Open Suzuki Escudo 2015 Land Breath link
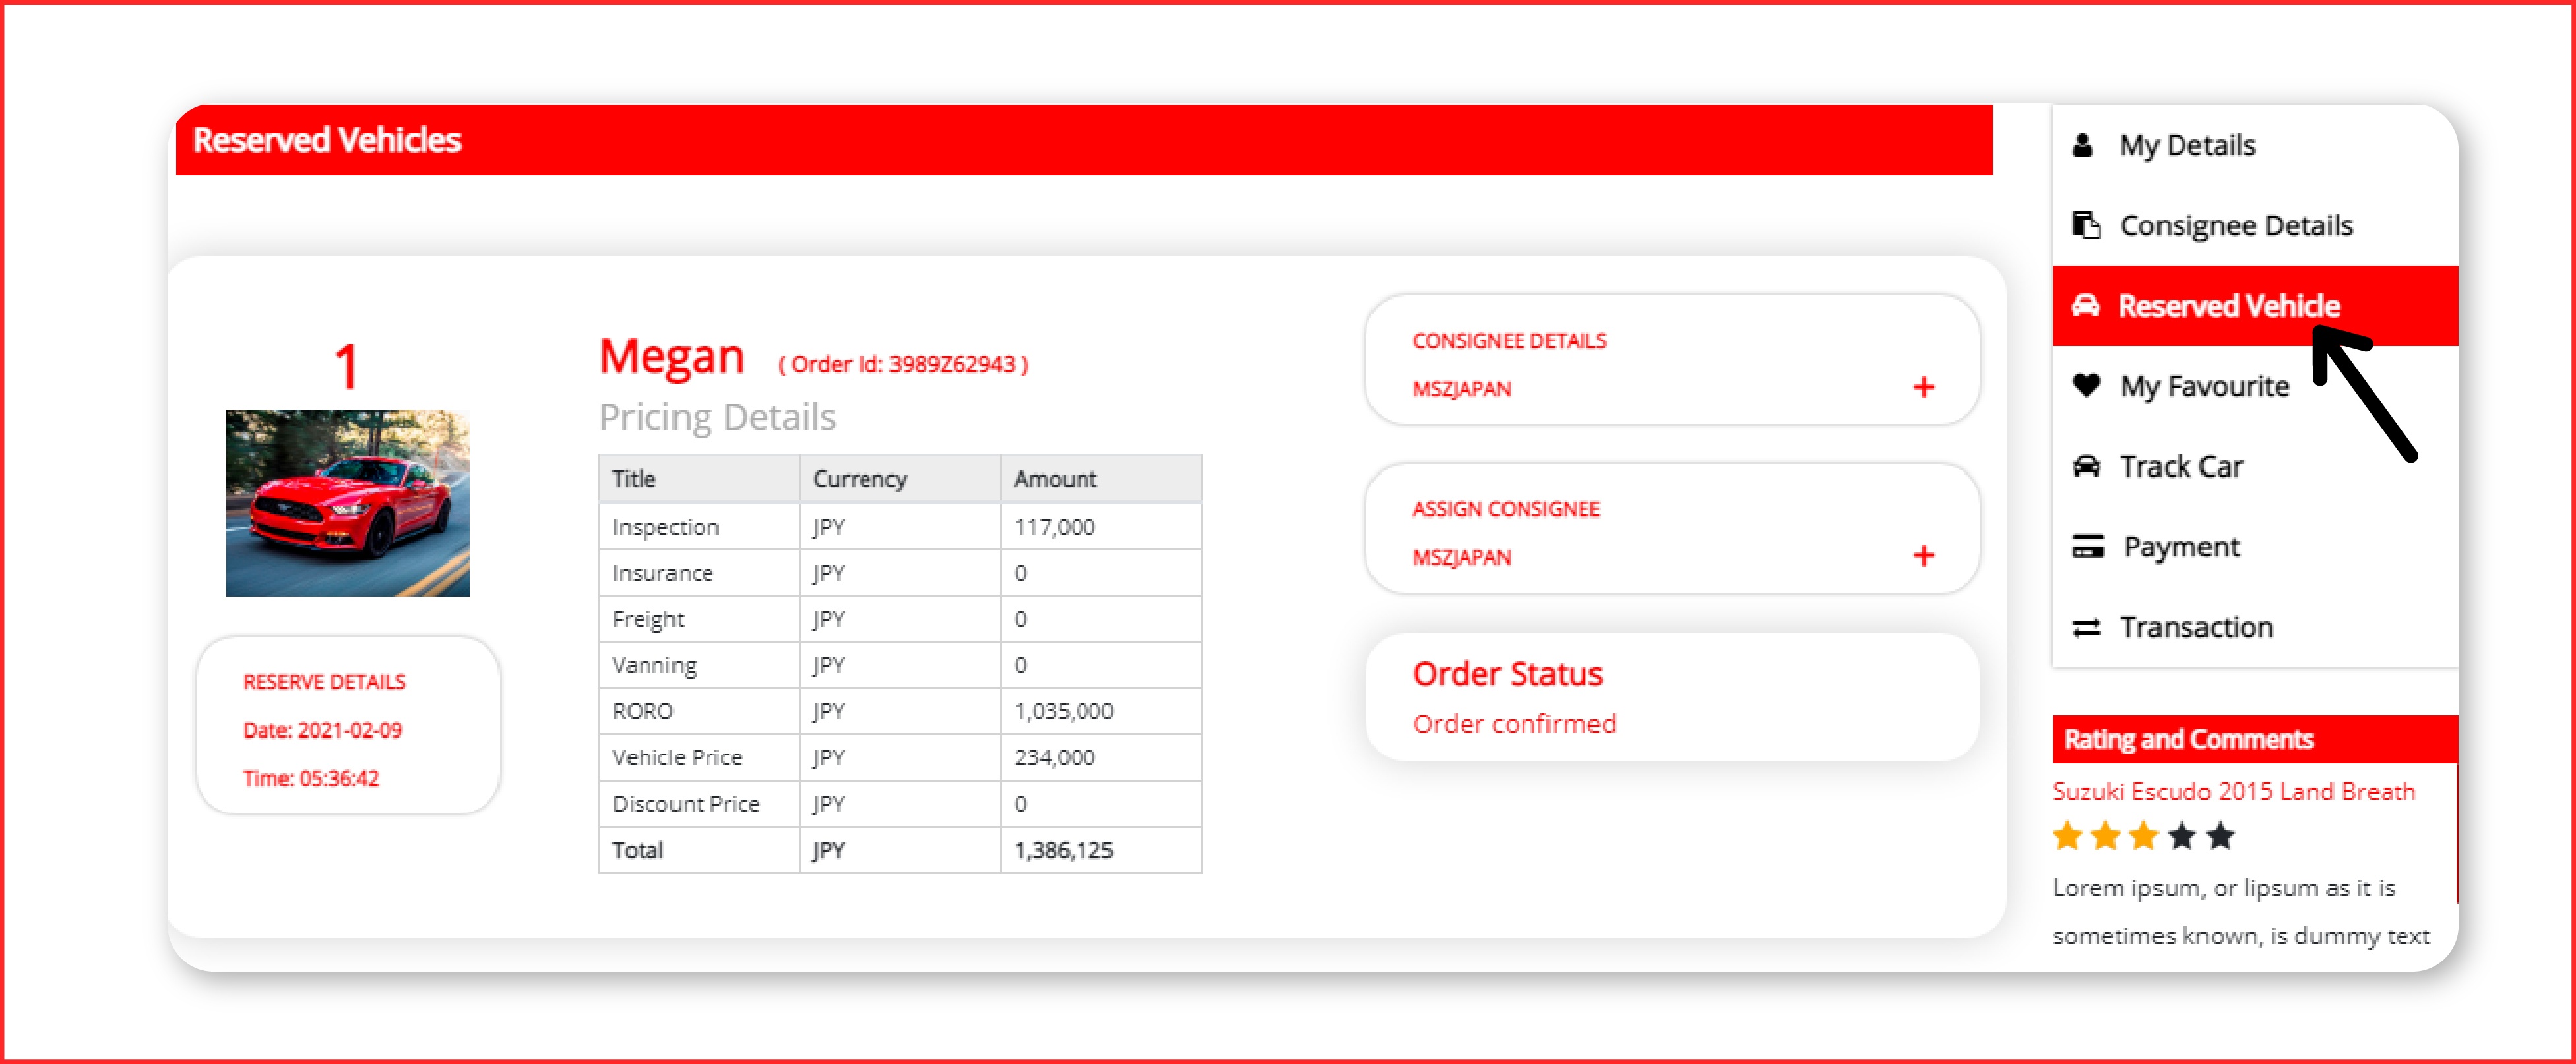 pos(2233,791)
